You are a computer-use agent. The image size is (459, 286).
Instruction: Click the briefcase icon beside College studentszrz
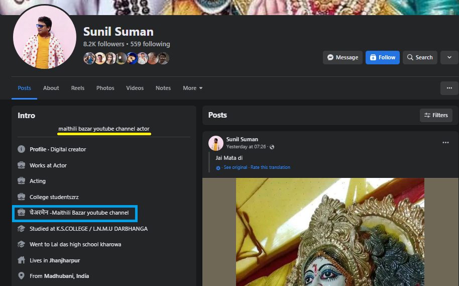(x=22, y=197)
